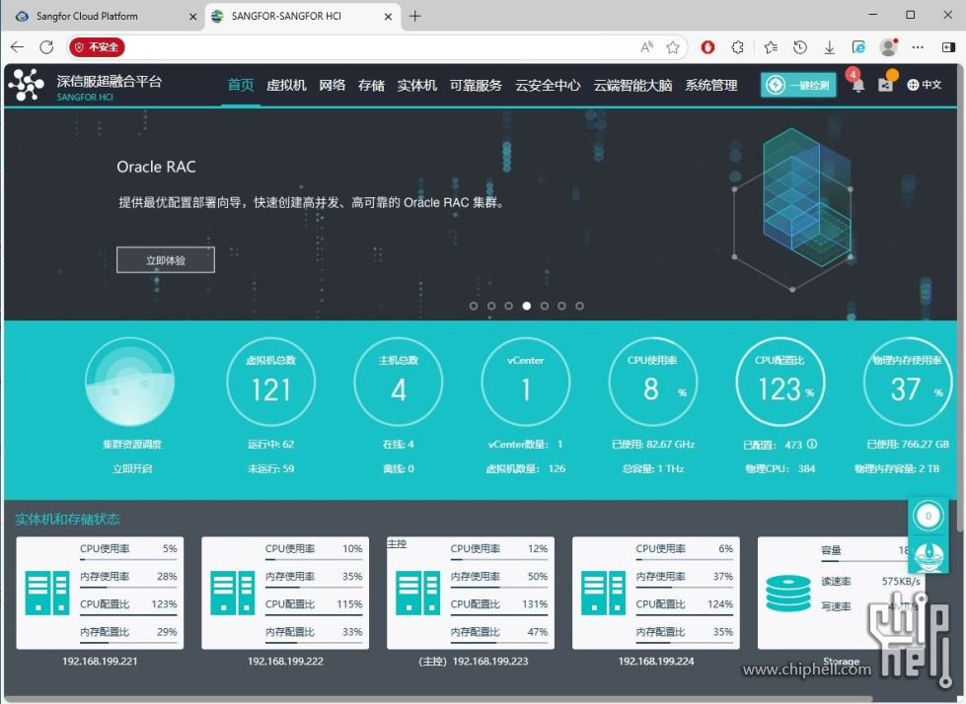This screenshot has height=704, width=966.
Task: Open a new browser tab
Action: (x=415, y=16)
